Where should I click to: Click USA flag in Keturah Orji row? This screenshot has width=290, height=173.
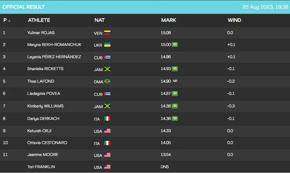(x=107, y=131)
